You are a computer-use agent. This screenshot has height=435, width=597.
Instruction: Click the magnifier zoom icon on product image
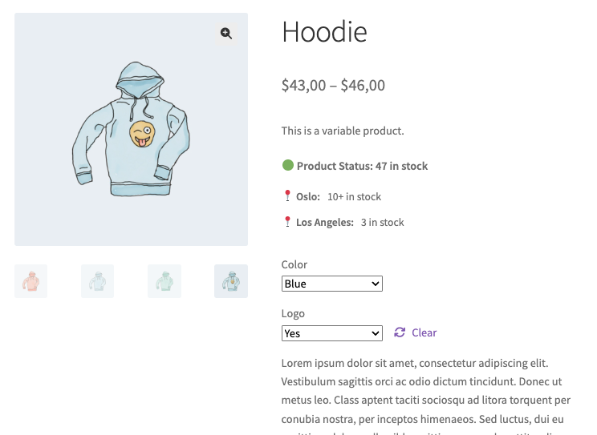coord(225,33)
